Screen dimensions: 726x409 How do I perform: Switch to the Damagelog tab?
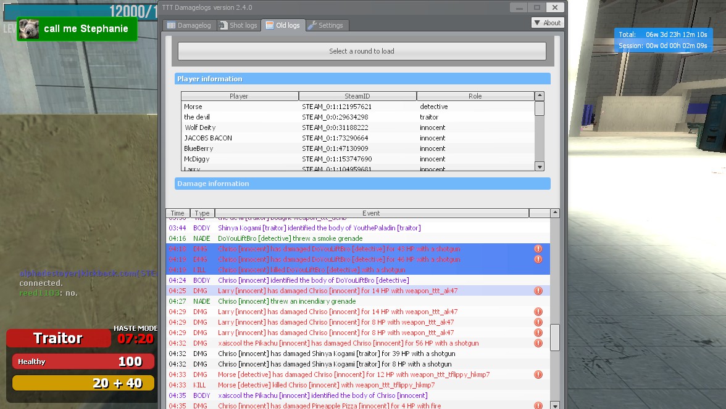189,25
